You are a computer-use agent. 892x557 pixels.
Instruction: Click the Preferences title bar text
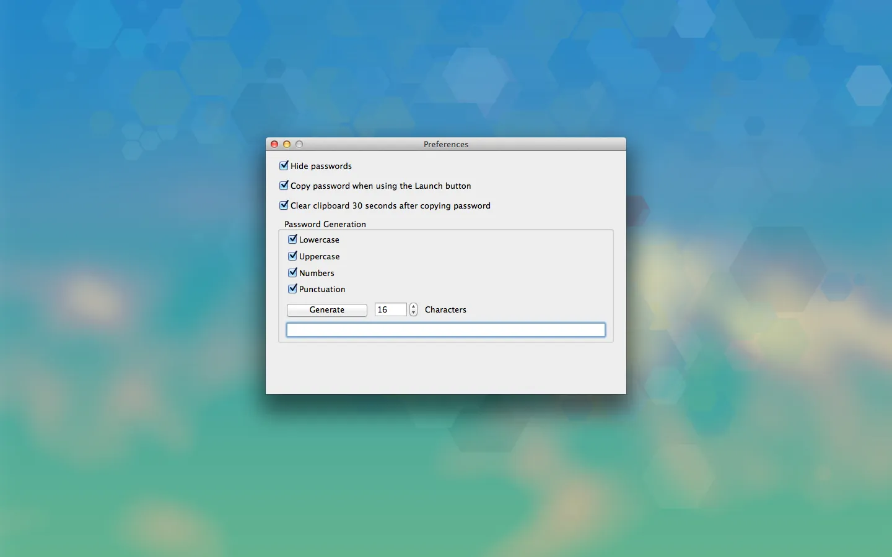(x=446, y=144)
